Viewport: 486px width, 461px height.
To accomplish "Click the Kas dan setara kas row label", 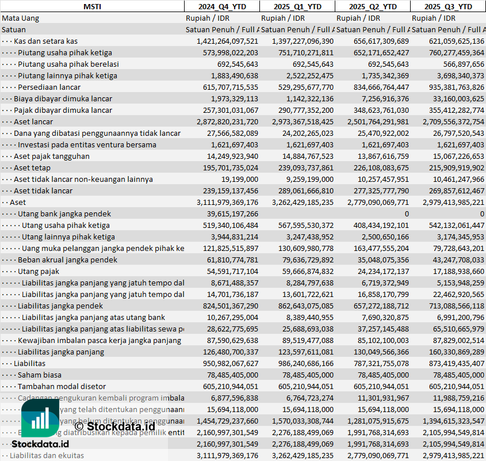I will point(45,41).
